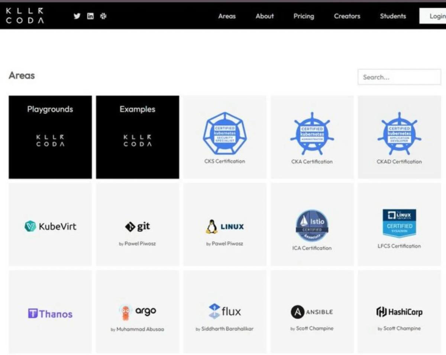Open the Pricing menu item
This screenshot has height=355, width=446.
tap(304, 16)
